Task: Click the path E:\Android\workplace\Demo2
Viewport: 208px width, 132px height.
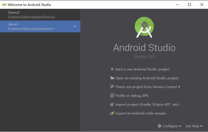Action: point(32,17)
